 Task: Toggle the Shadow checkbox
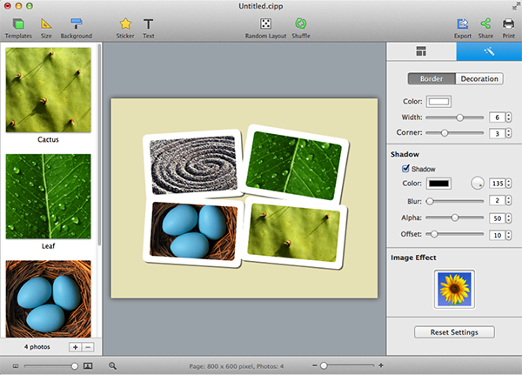(x=405, y=169)
